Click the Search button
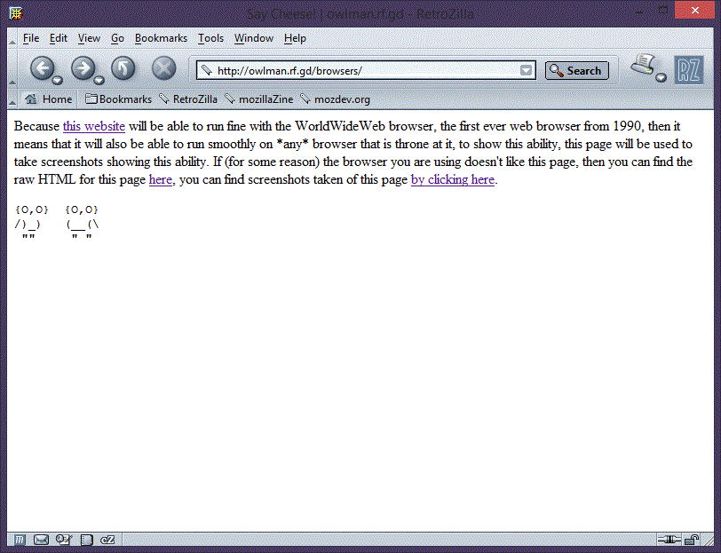This screenshot has height=553, width=721. pyautogui.click(x=576, y=71)
